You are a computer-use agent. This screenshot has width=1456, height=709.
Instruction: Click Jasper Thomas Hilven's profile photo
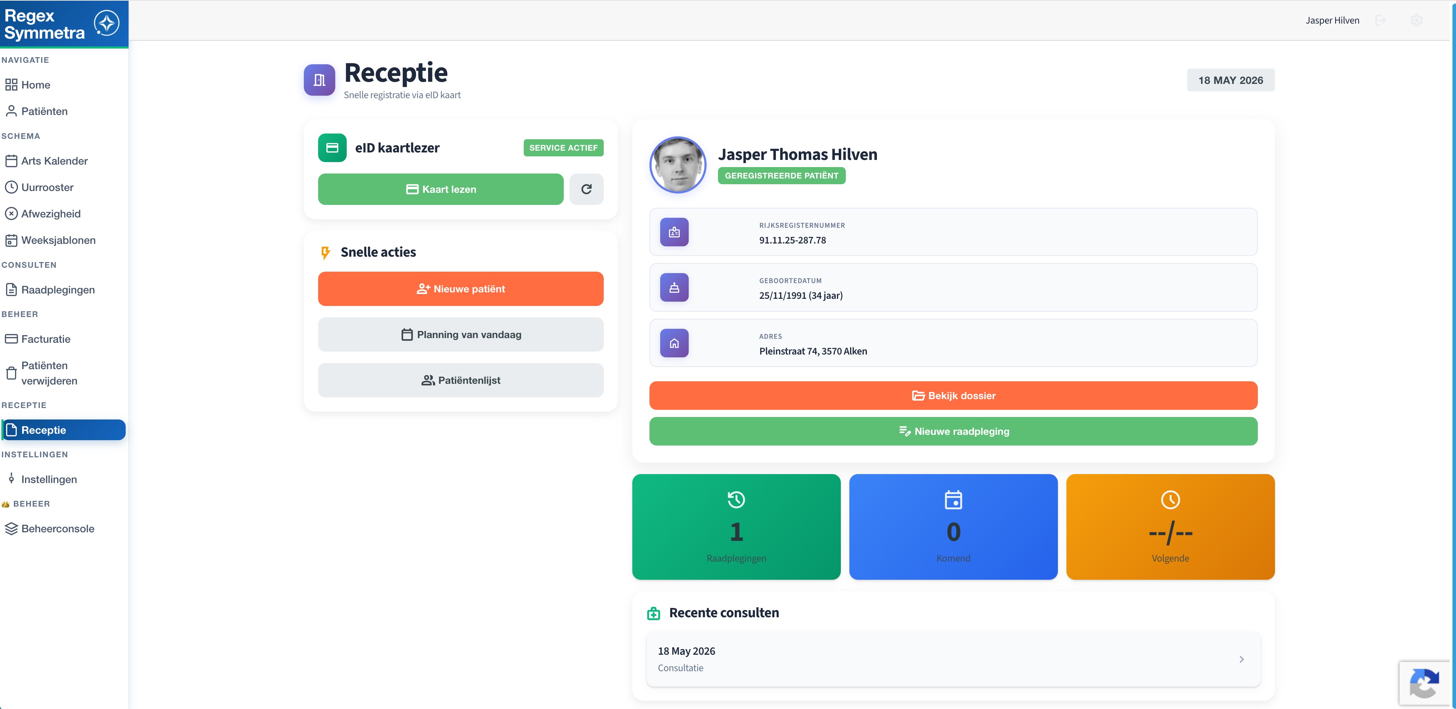point(678,165)
